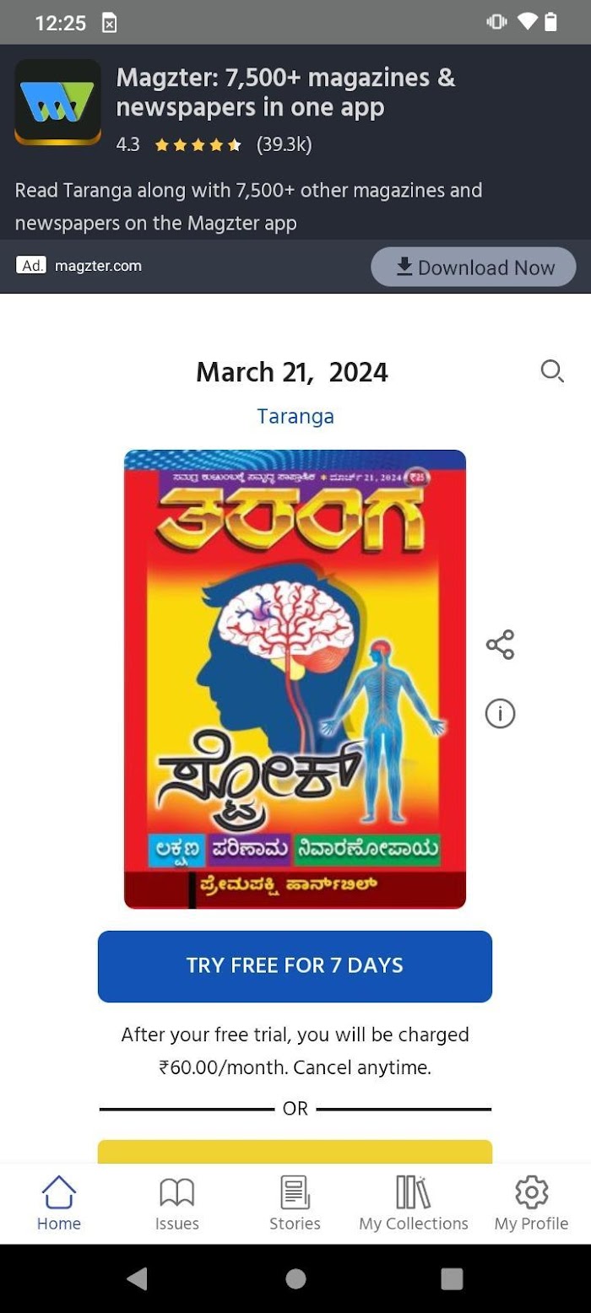Open the Magzter ad headline
The width and height of the screenshot is (591, 1313).
coord(285,93)
